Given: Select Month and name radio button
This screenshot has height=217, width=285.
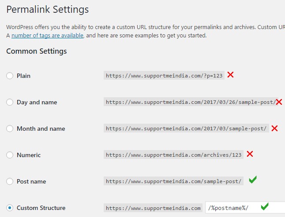Looking at the screenshot, I should click(10, 129).
